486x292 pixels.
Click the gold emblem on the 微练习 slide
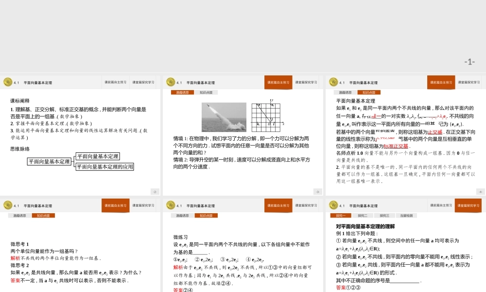pos(171,205)
